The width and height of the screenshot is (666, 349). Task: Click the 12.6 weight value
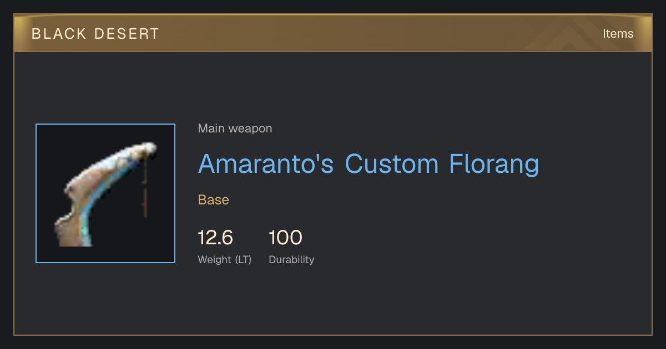pyautogui.click(x=215, y=238)
